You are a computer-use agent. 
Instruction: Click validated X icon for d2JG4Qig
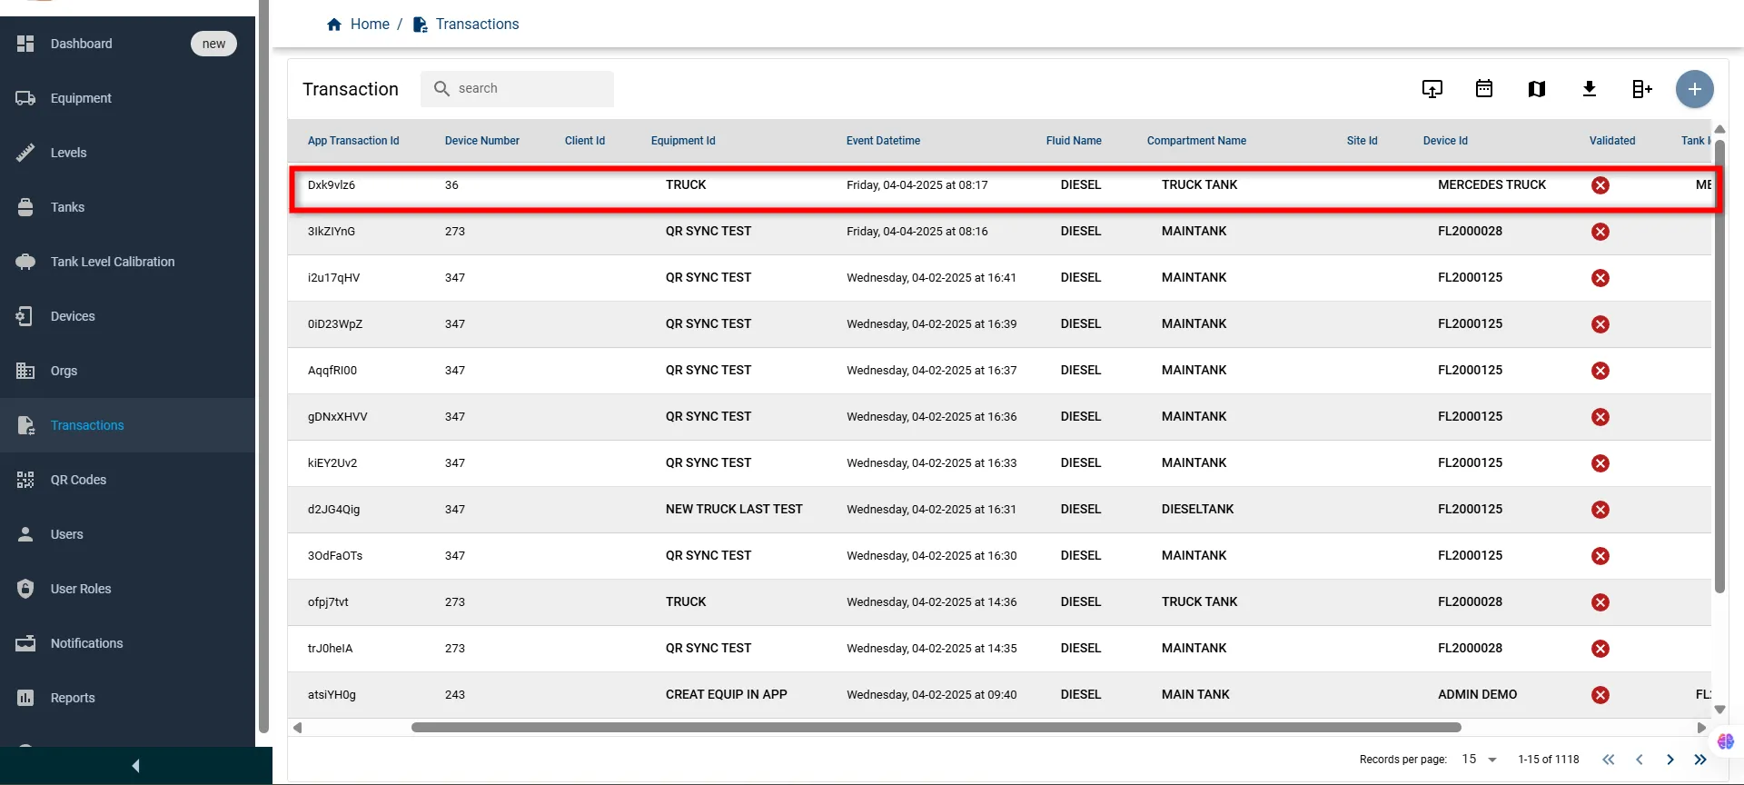click(1600, 510)
